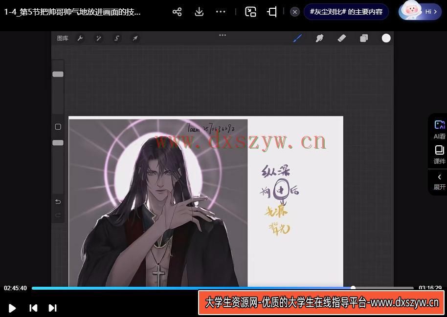The height and width of the screenshot is (317, 447).
Task: Click the download icon
Action: coord(199,12)
